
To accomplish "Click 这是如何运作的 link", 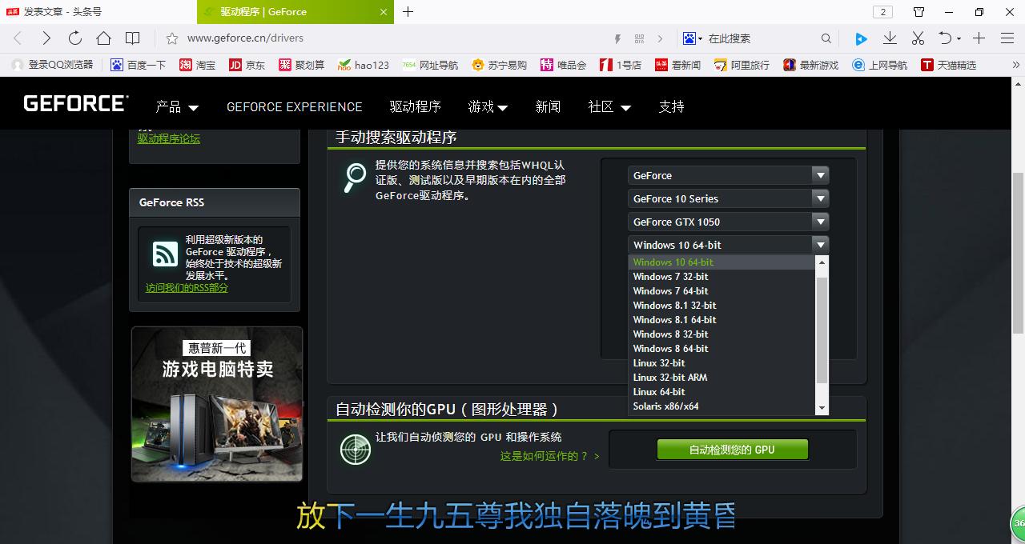I will click(549, 456).
